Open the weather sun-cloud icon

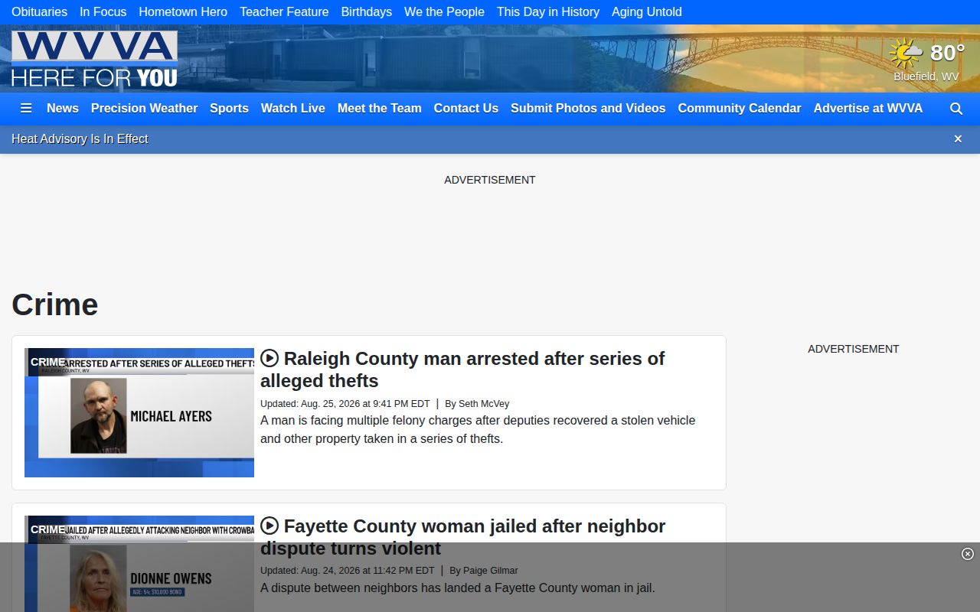click(906, 54)
